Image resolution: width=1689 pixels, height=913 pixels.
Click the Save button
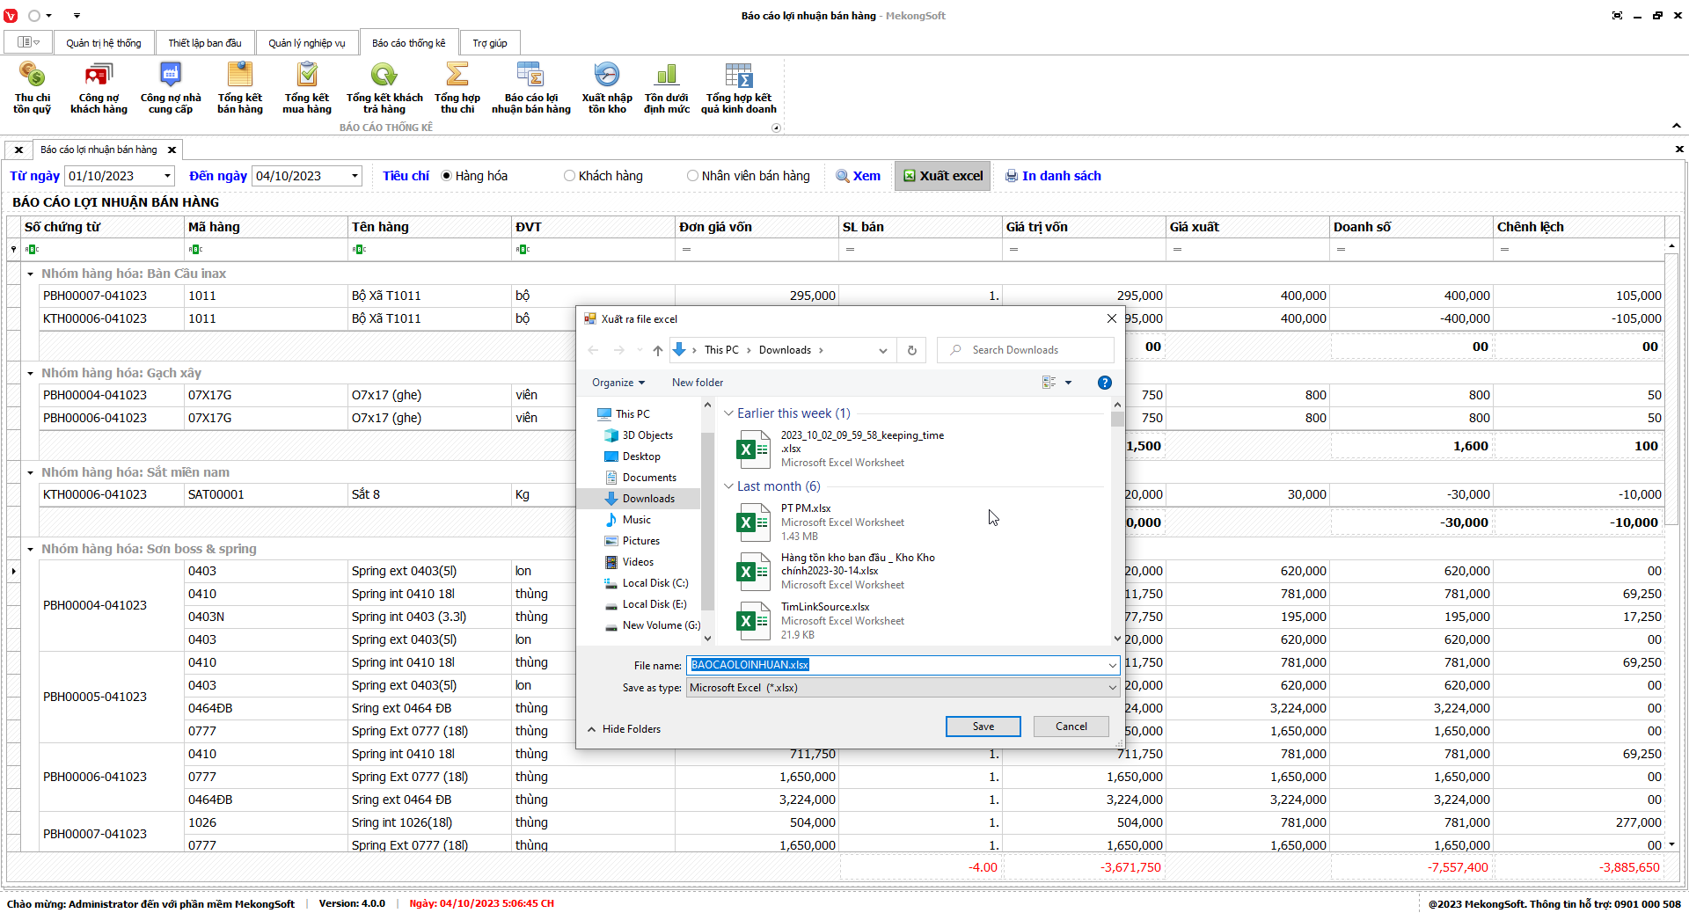click(x=983, y=727)
